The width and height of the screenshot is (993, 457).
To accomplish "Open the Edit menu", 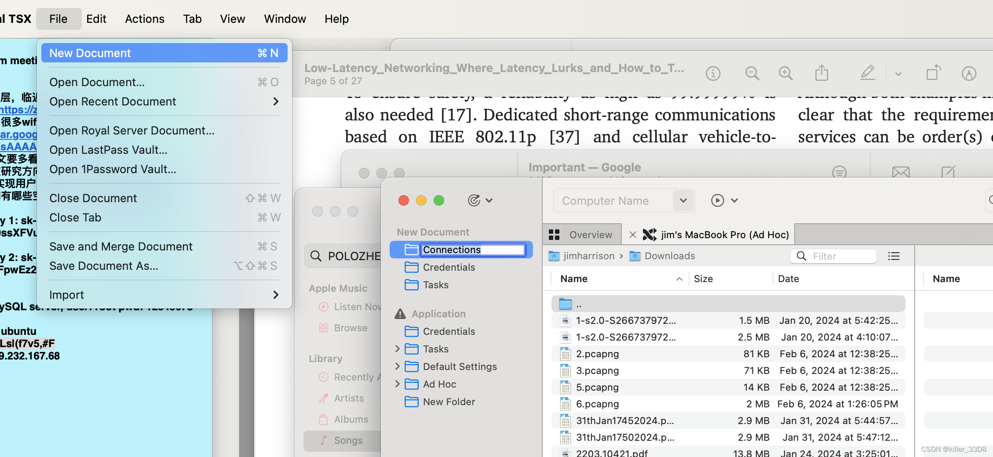I will 96,19.
